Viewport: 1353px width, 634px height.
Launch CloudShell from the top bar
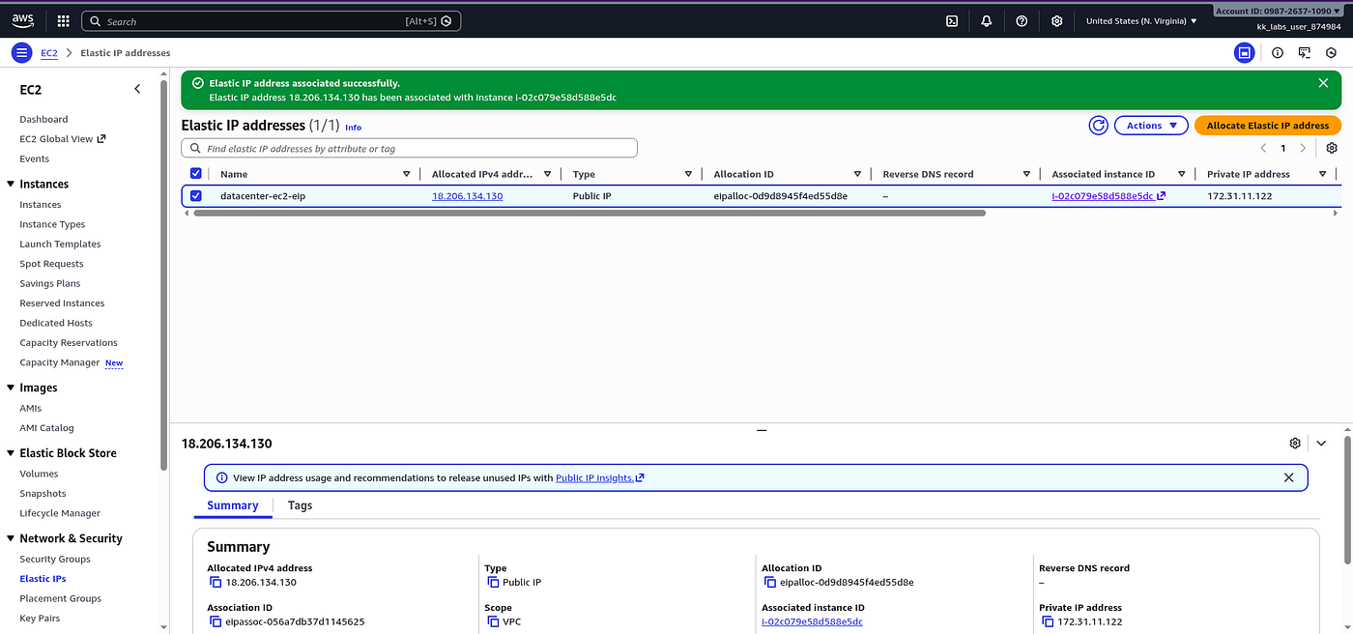coord(952,20)
